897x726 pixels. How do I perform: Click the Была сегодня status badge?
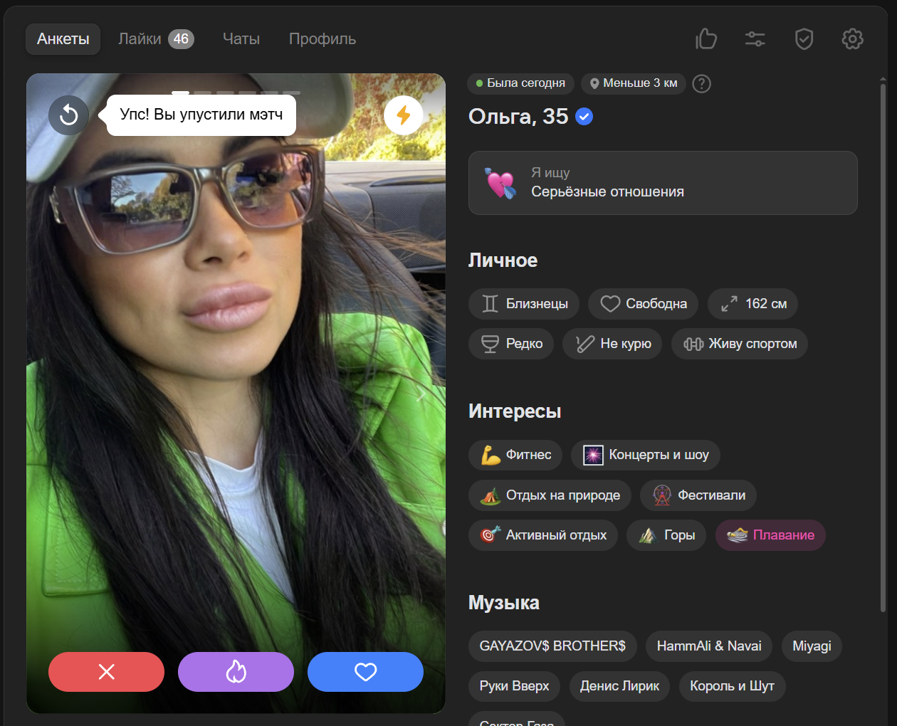pos(521,83)
